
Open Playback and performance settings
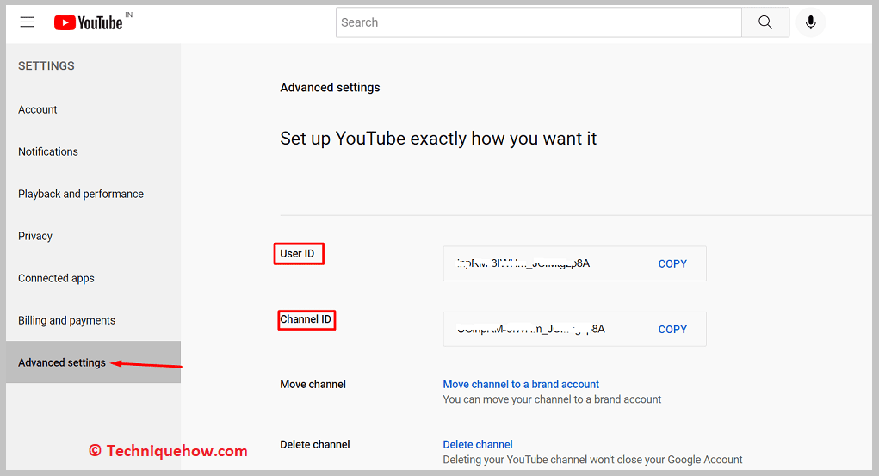(81, 194)
